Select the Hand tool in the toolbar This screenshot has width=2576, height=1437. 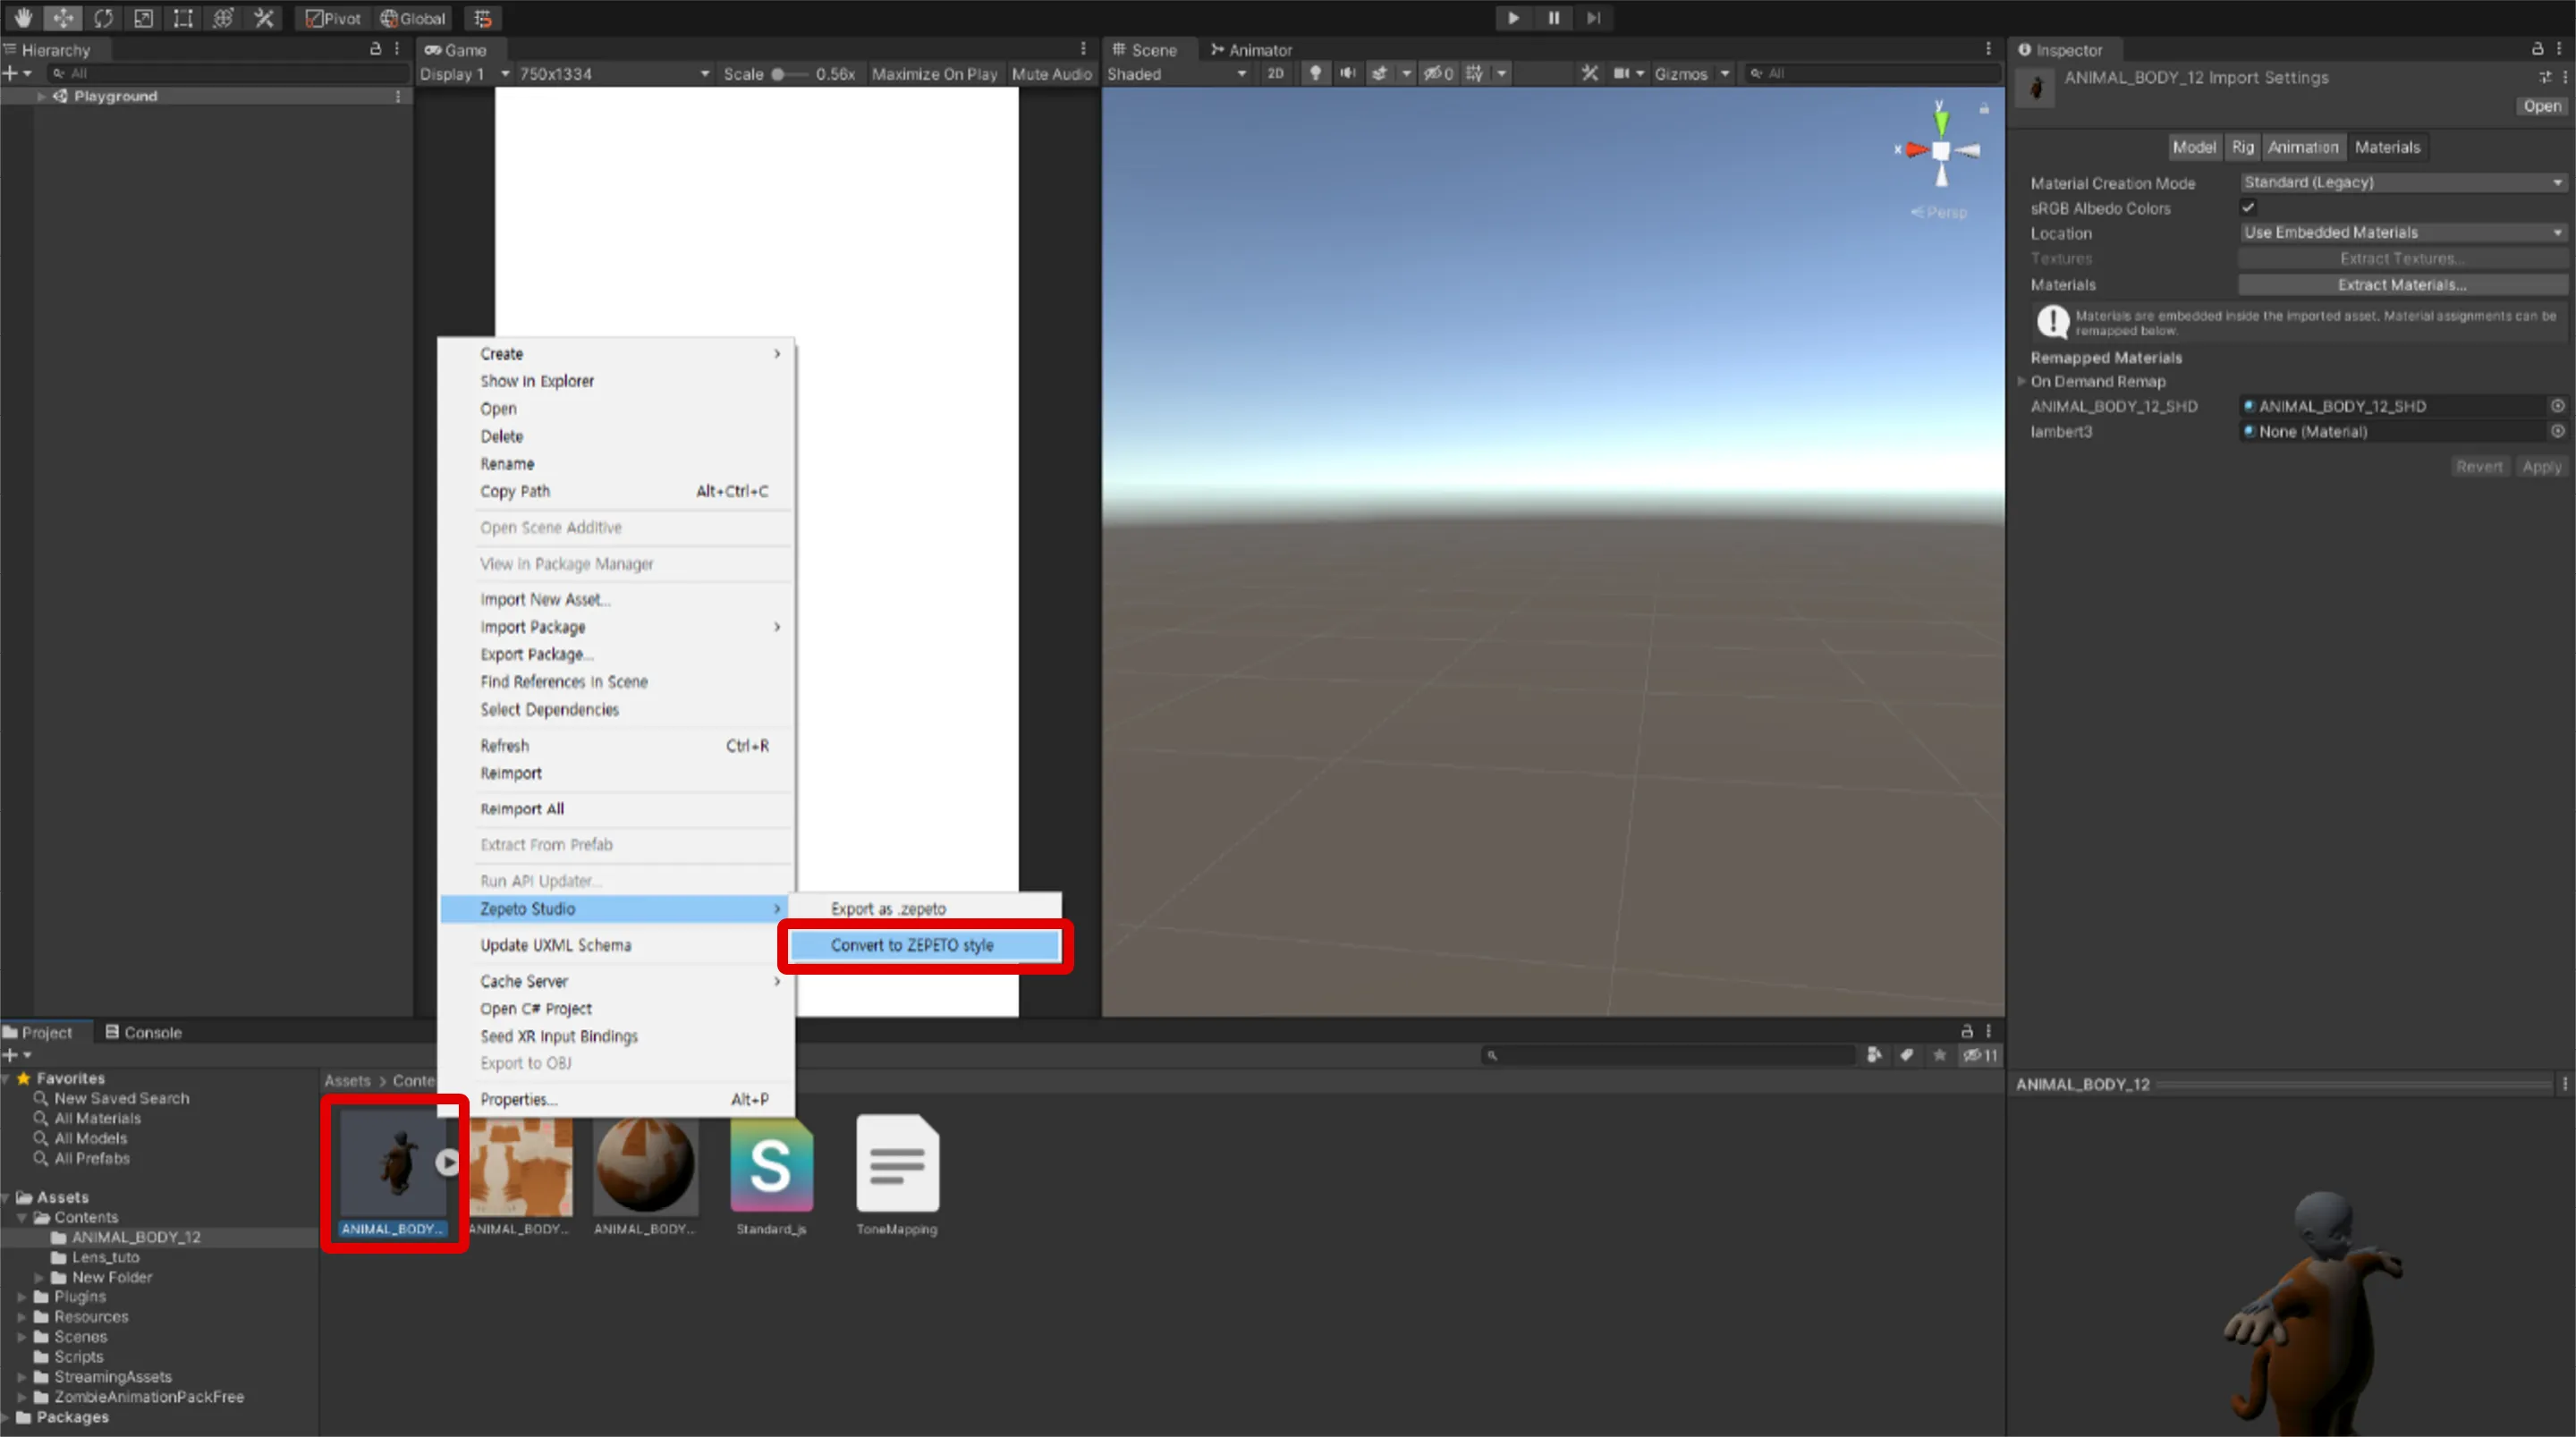click(22, 18)
